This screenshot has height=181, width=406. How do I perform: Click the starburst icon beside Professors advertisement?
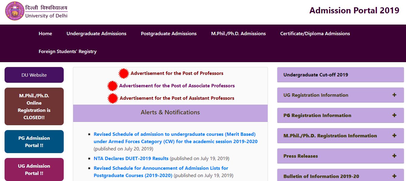pyautogui.click(x=124, y=73)
